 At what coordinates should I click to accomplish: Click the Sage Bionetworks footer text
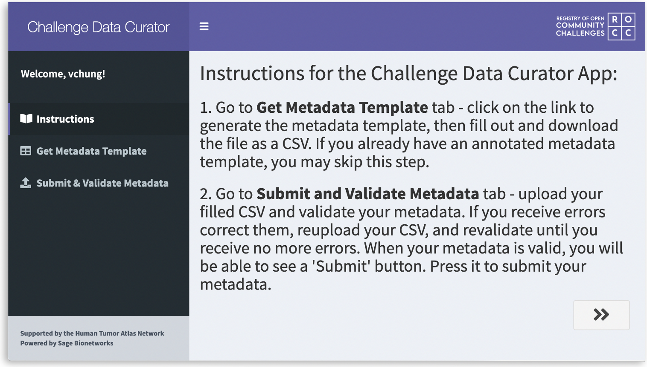(67, 343)
